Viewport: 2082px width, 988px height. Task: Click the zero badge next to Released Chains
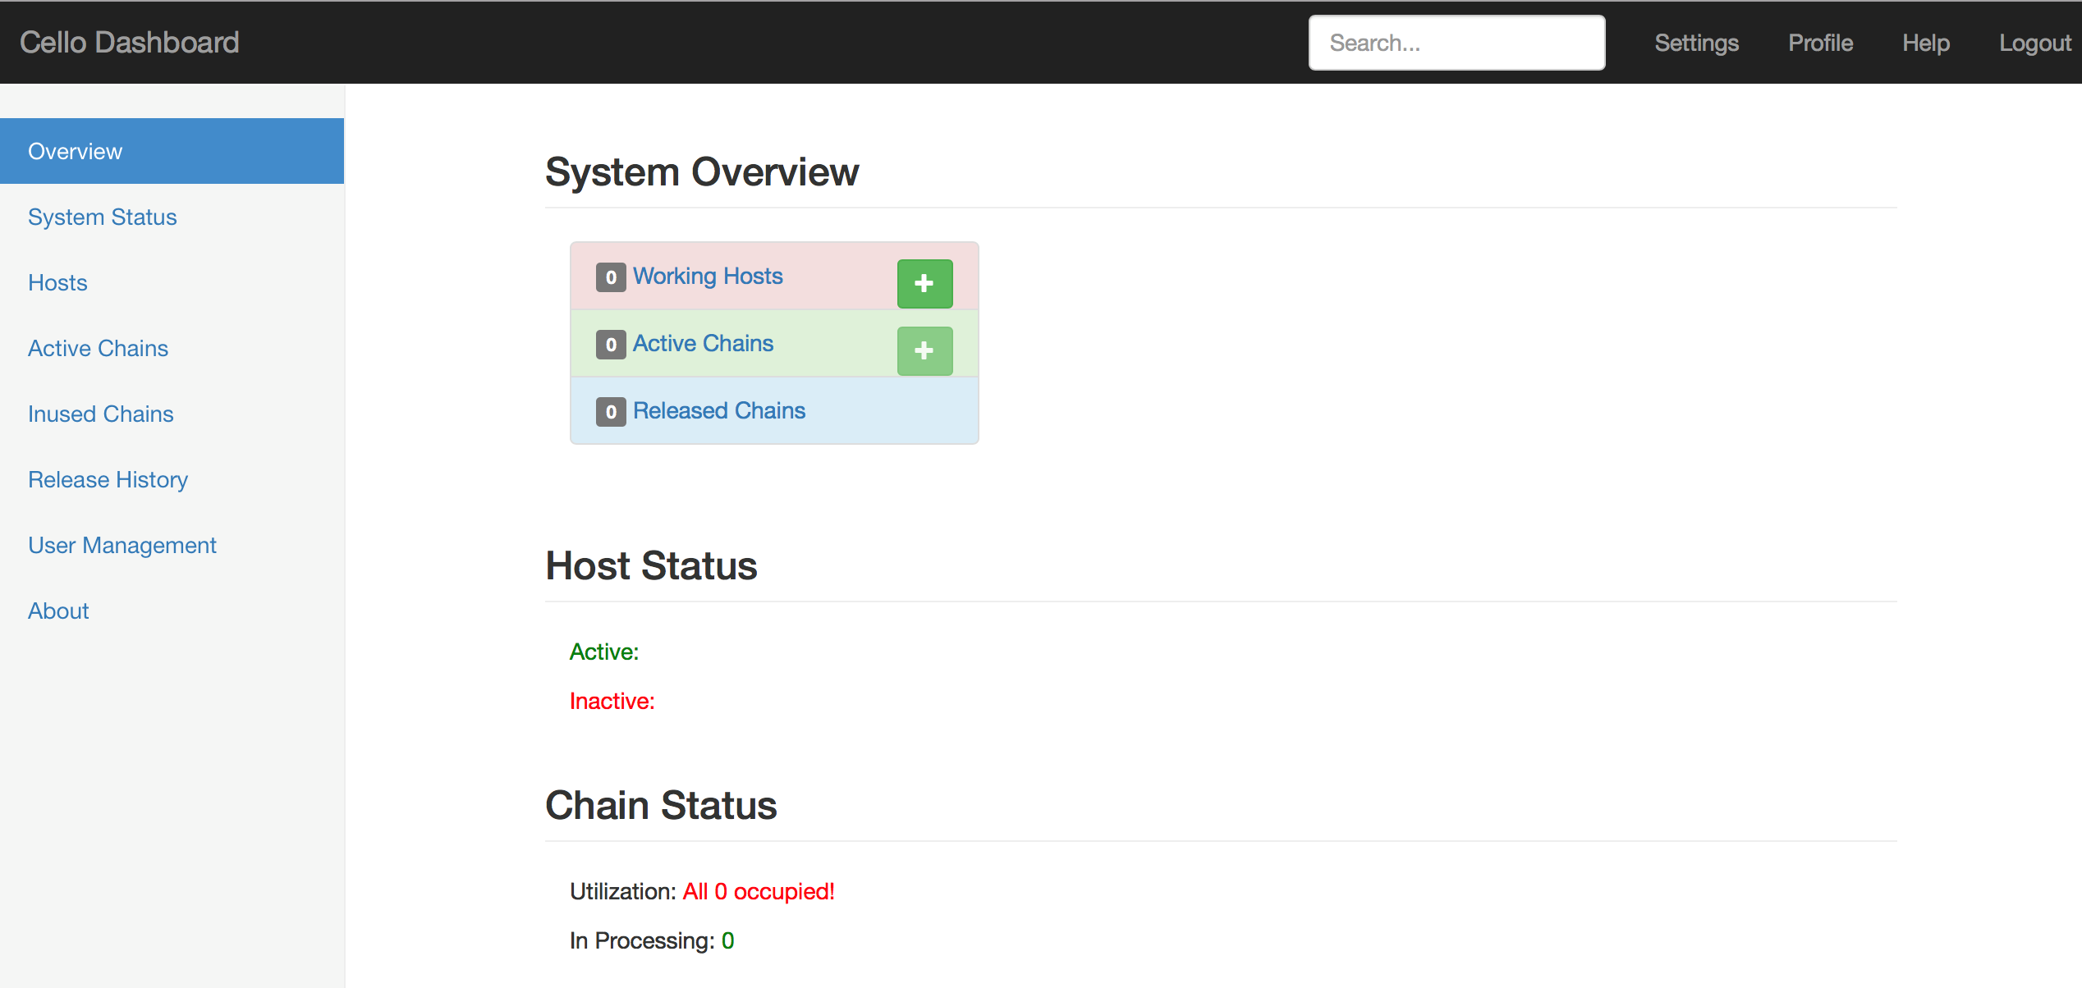610,412
